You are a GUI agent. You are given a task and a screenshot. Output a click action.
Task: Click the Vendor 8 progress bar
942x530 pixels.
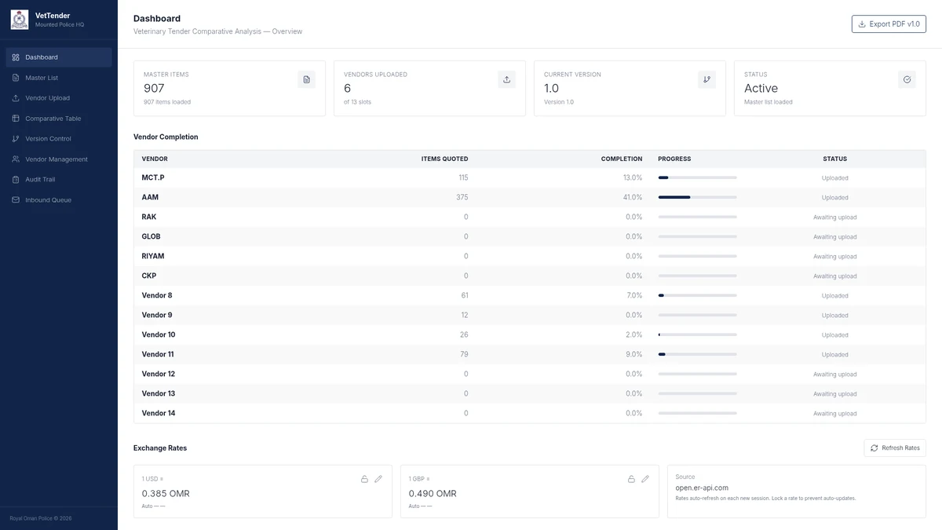pos(697,296)
